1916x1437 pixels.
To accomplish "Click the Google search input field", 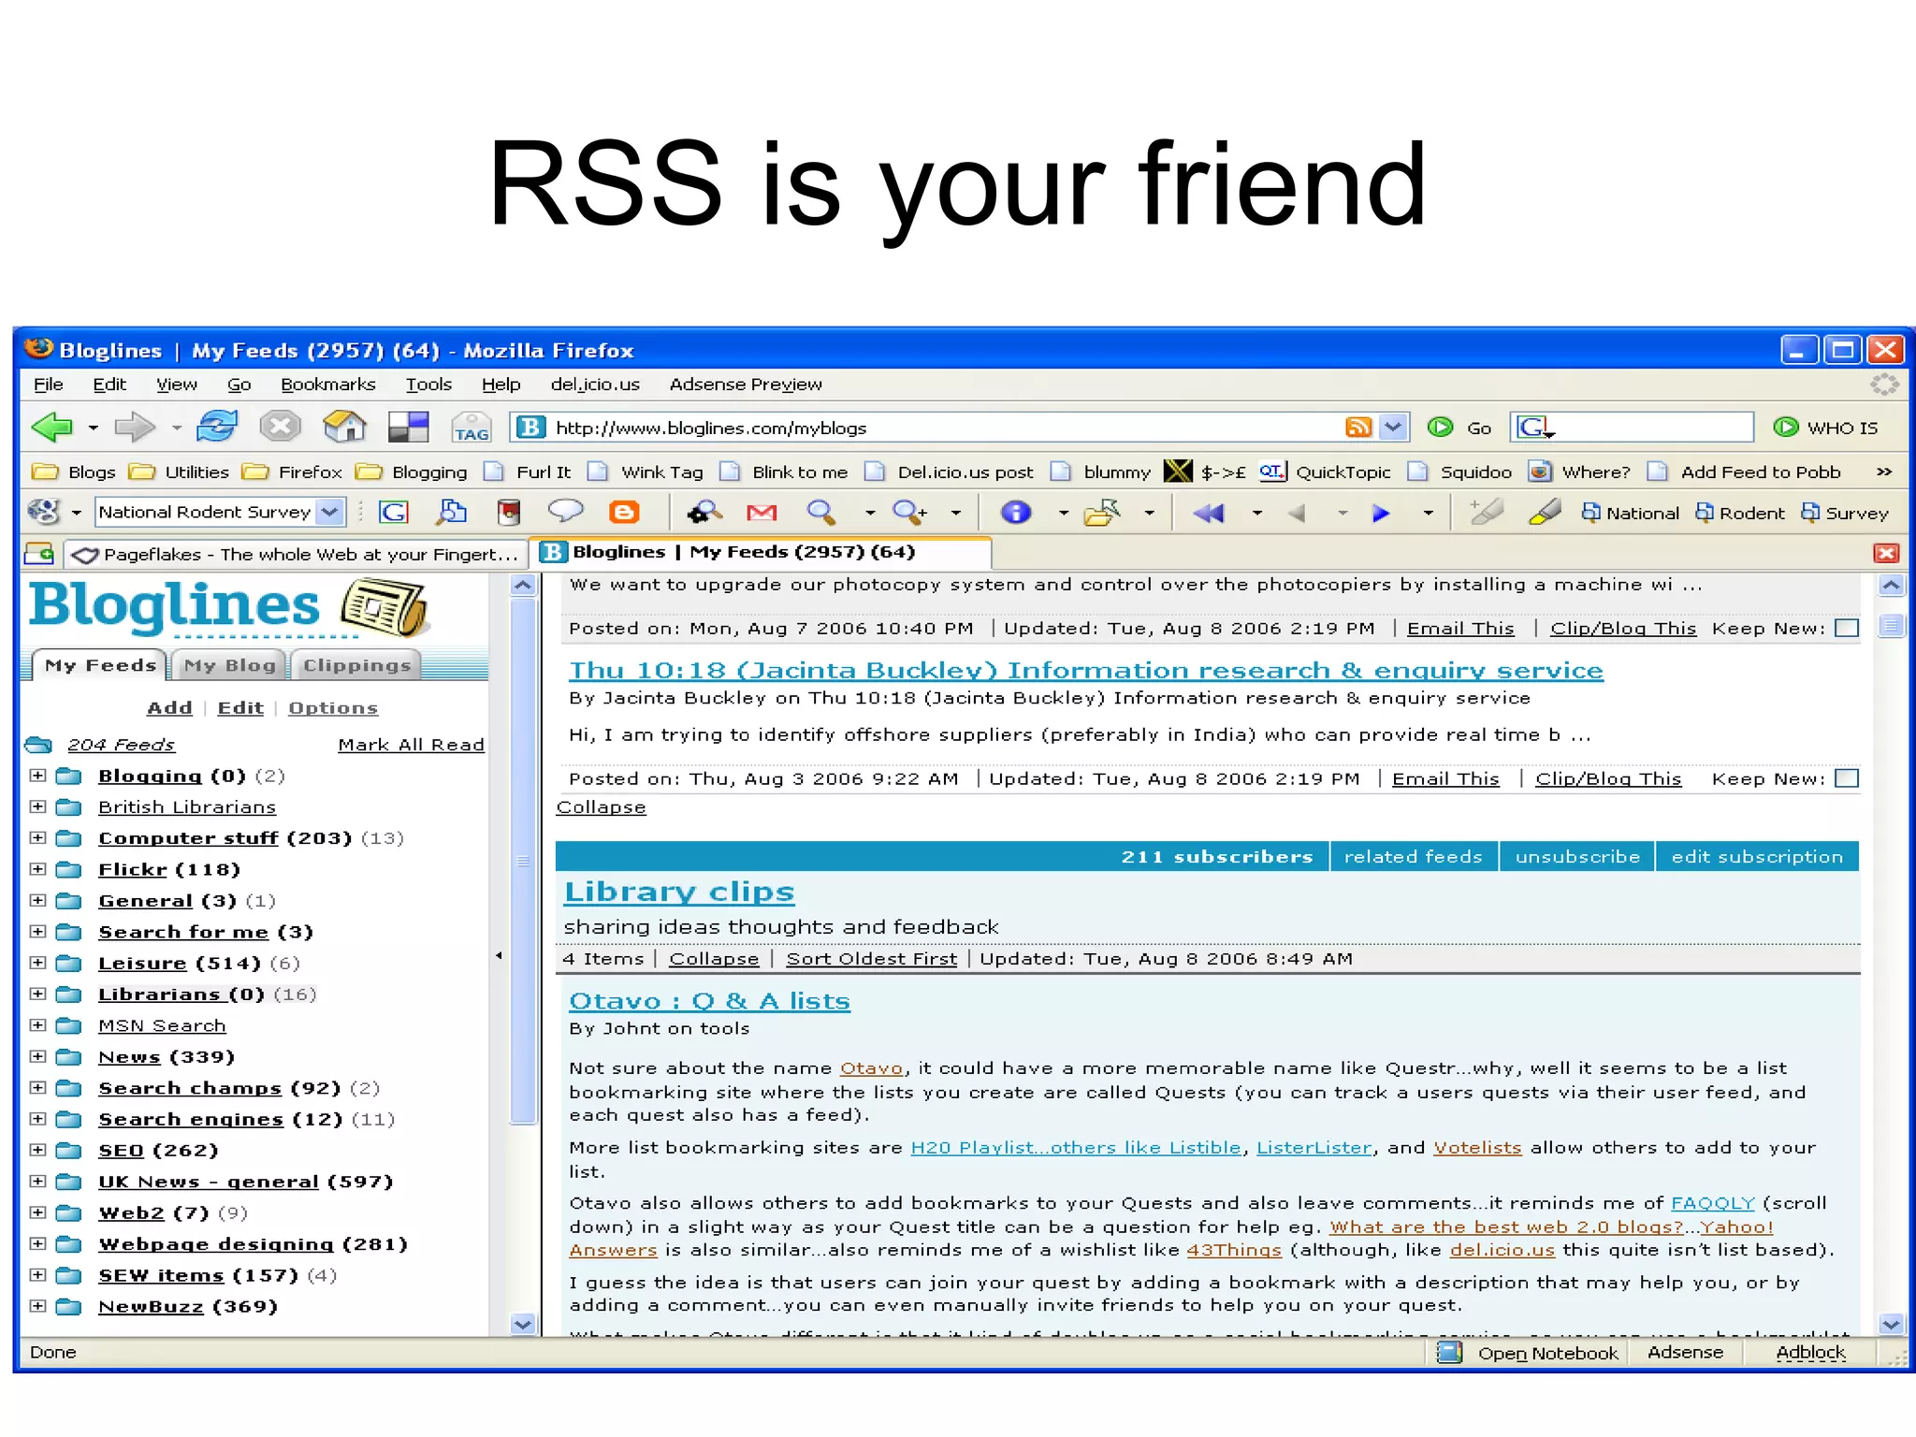I will tap(1651, 428).
